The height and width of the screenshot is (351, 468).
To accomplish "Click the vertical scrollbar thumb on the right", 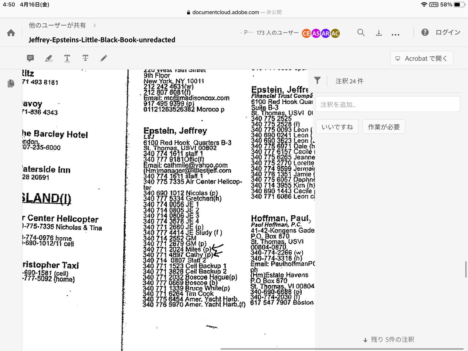I will point(465,269).
